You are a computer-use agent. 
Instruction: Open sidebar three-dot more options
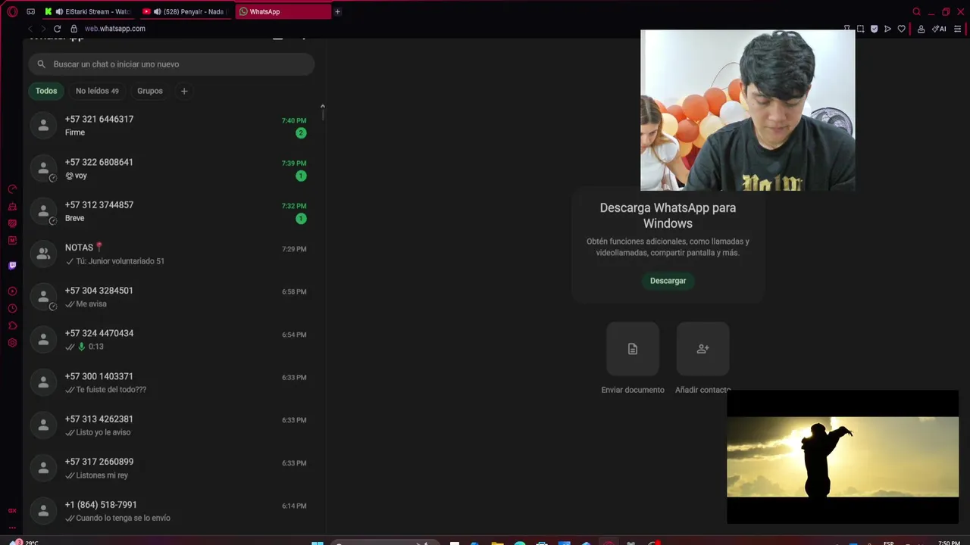pyautogui.click(x=12, y=528)
